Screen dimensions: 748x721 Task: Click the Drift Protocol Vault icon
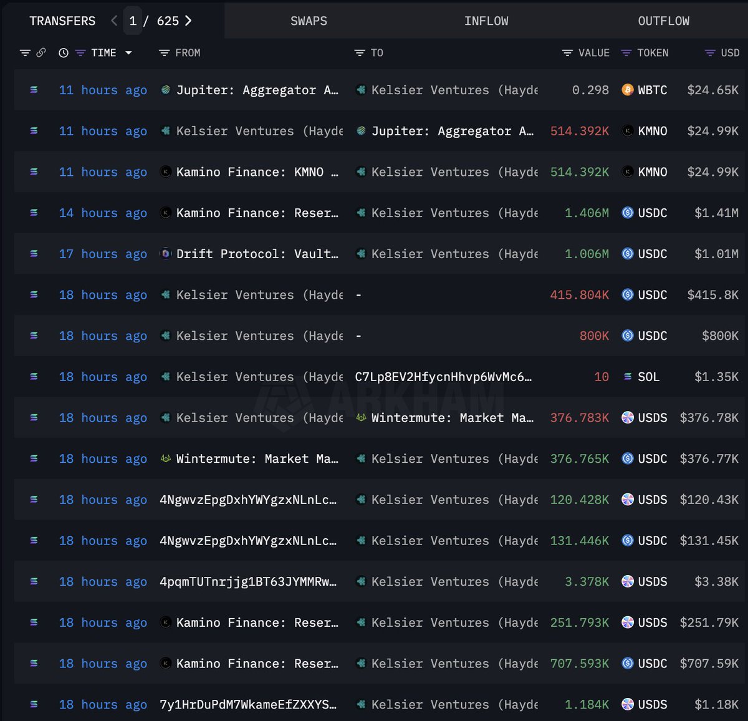[x=164, y=254]
